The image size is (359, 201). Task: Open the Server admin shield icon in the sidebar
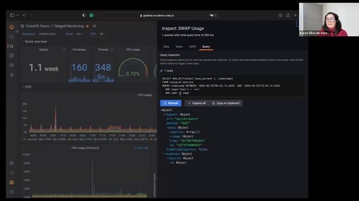click(x=11, y=173)
